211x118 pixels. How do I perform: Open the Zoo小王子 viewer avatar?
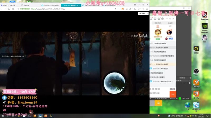169,32
